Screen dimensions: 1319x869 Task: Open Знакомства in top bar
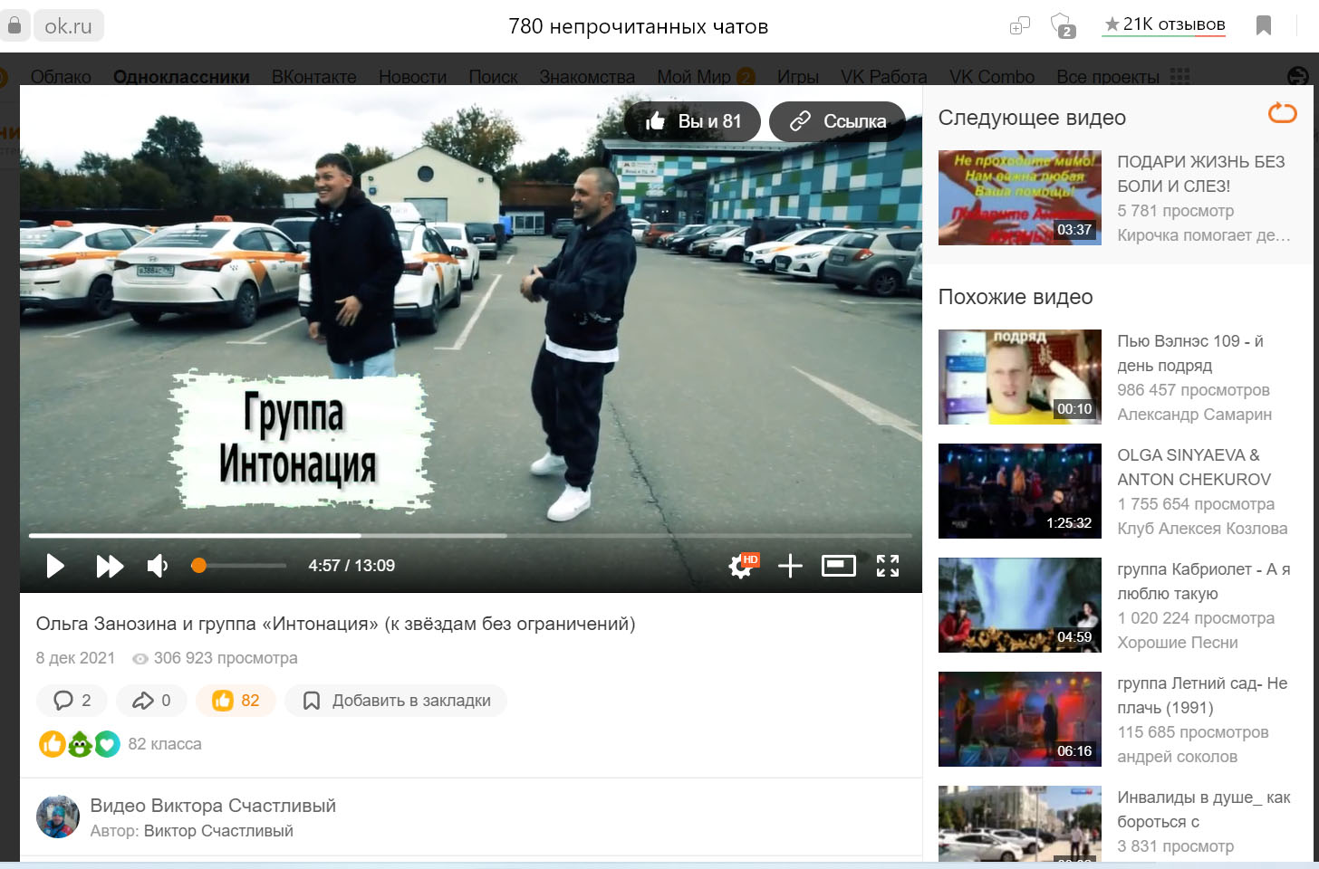(587, 77)
